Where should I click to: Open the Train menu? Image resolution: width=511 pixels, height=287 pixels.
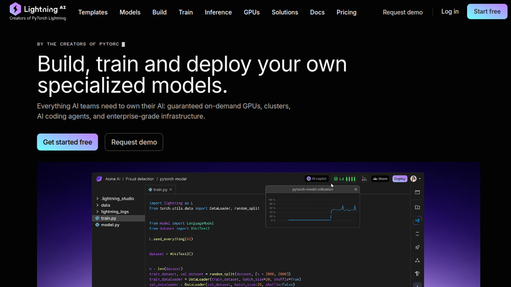click(186, 12)
